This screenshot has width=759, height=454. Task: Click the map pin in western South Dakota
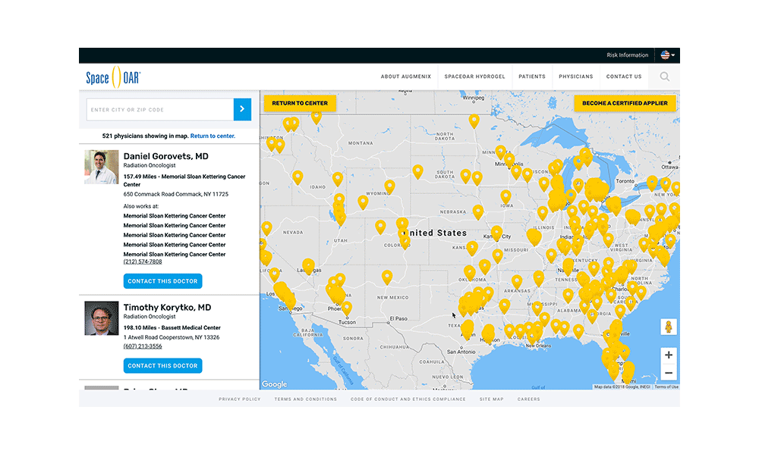417,171
